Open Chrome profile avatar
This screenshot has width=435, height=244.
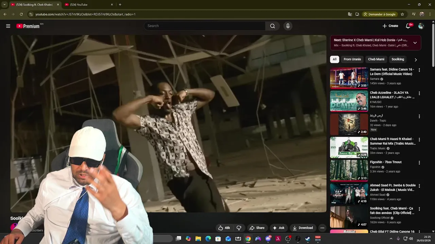click(422, 14)
